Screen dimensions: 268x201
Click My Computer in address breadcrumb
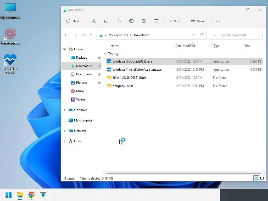pos(118,35)
